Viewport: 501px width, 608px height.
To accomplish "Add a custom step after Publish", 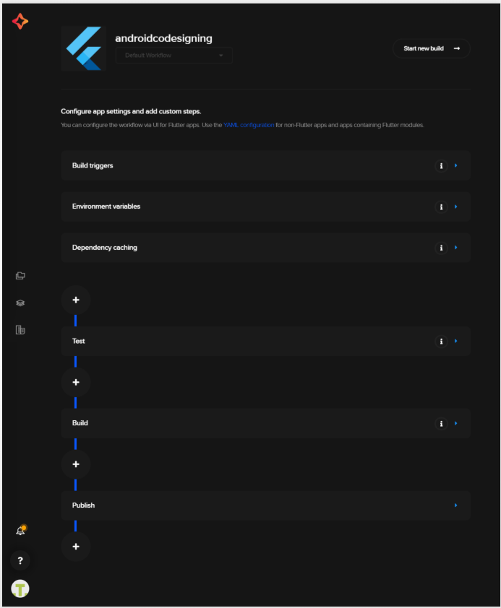I will (76, 547).
